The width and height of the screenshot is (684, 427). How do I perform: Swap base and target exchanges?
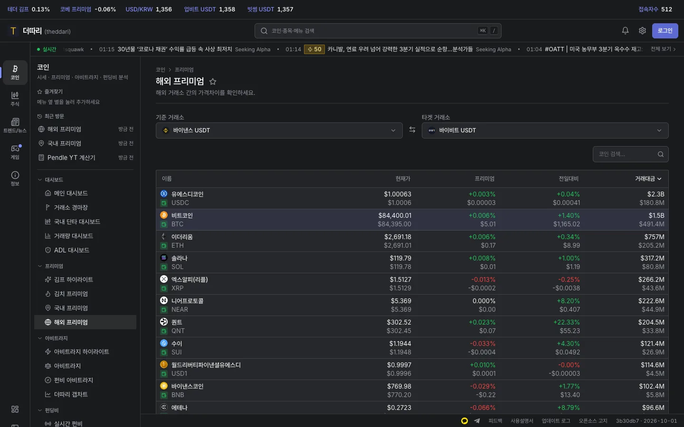tap(412, 130)
